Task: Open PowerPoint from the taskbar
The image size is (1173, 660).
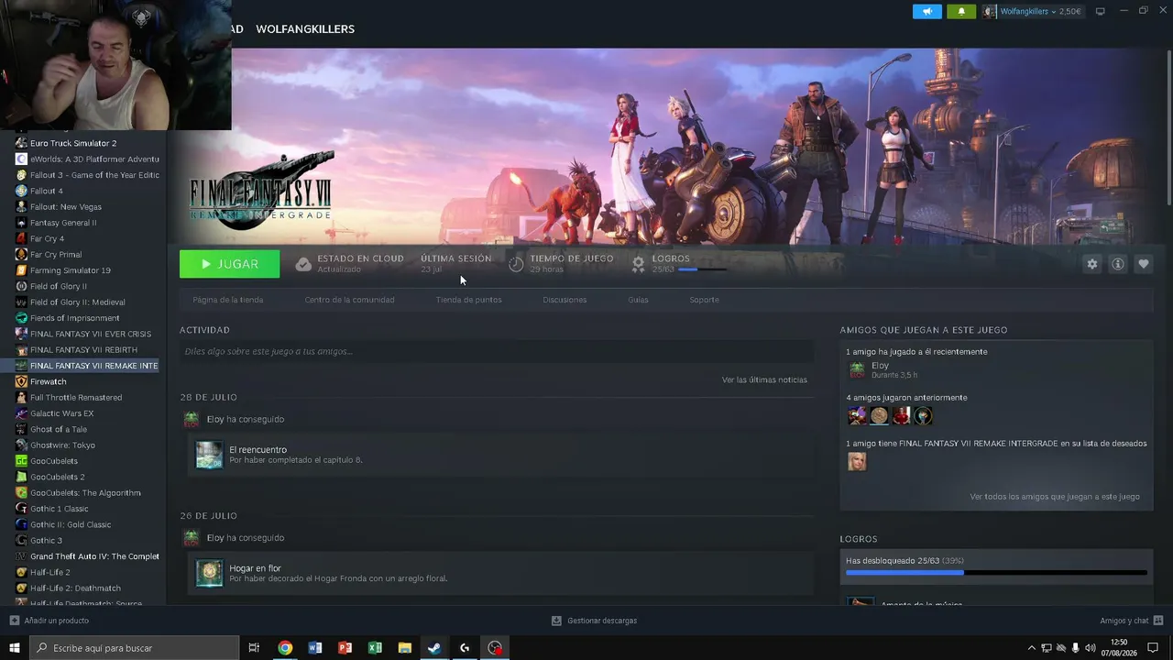Action: click(345, 648)
